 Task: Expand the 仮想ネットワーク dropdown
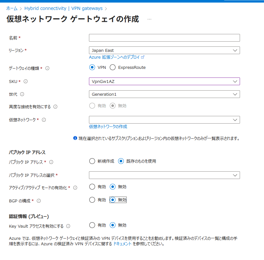point(164,120)
